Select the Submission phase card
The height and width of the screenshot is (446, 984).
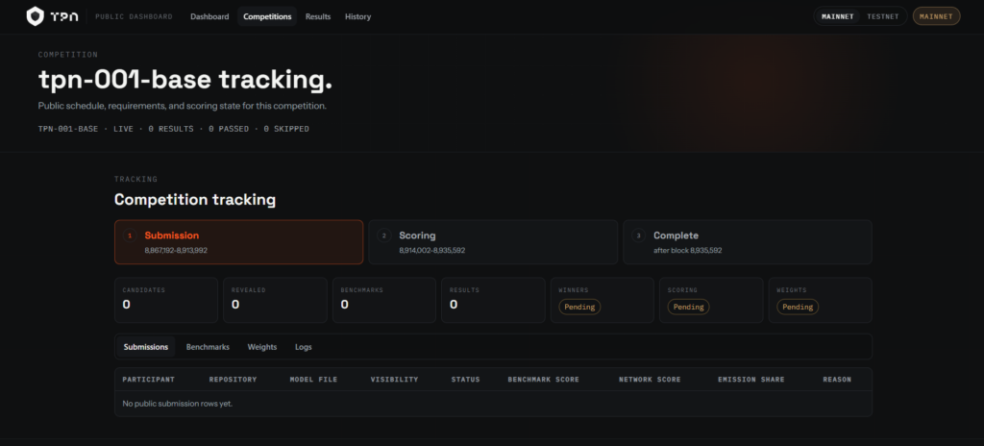pyautogui.click(x=238, y=242)
